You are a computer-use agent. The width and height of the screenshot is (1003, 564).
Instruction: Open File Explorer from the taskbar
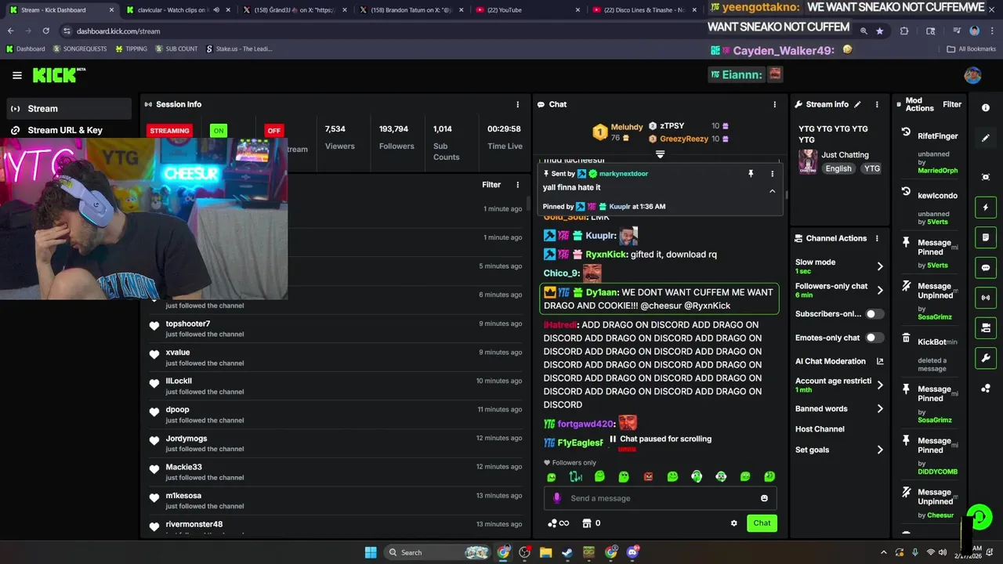[546, 552]
